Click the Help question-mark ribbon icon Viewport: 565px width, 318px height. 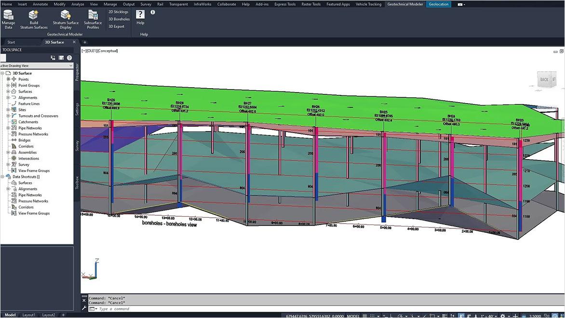[140, 14]
